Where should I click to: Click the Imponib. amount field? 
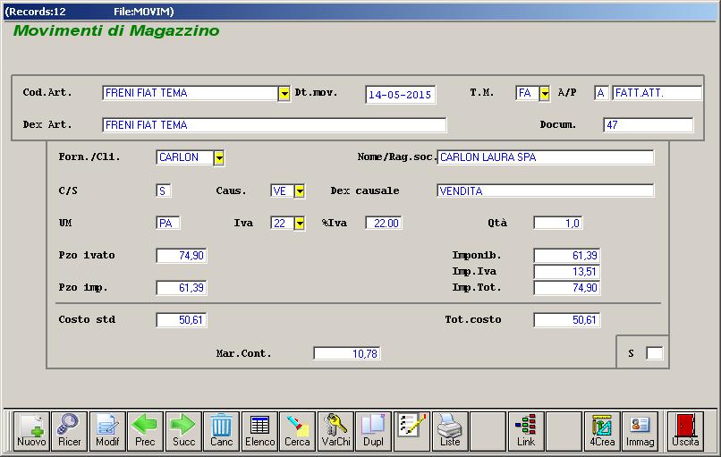(567, 256)
